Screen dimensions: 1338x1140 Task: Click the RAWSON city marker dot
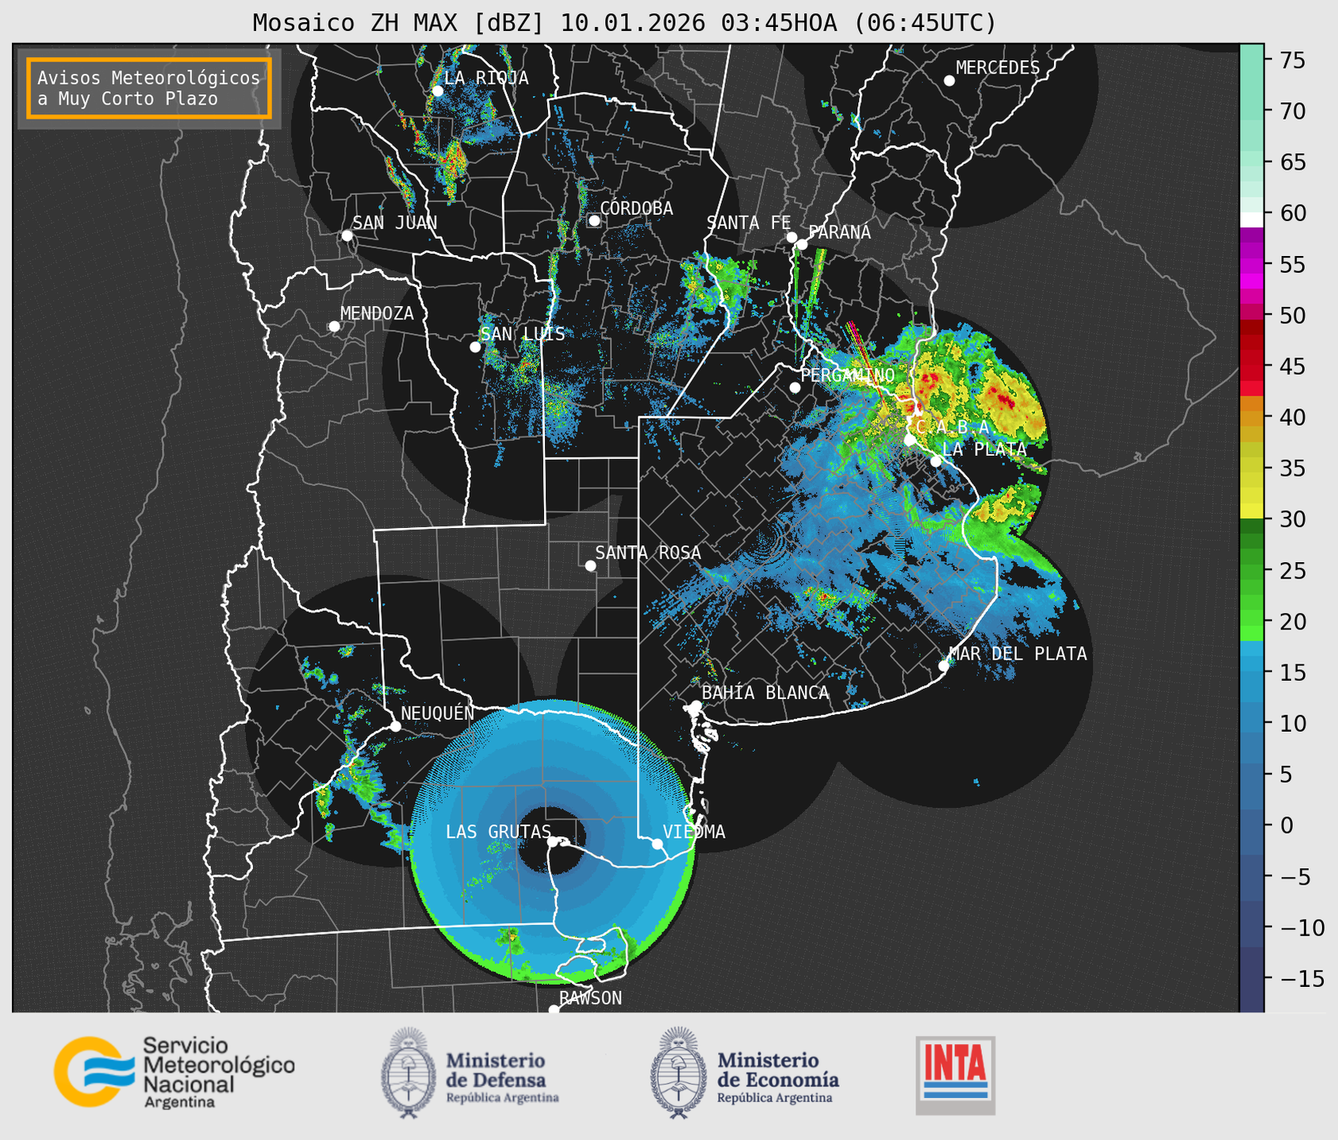554,1010
